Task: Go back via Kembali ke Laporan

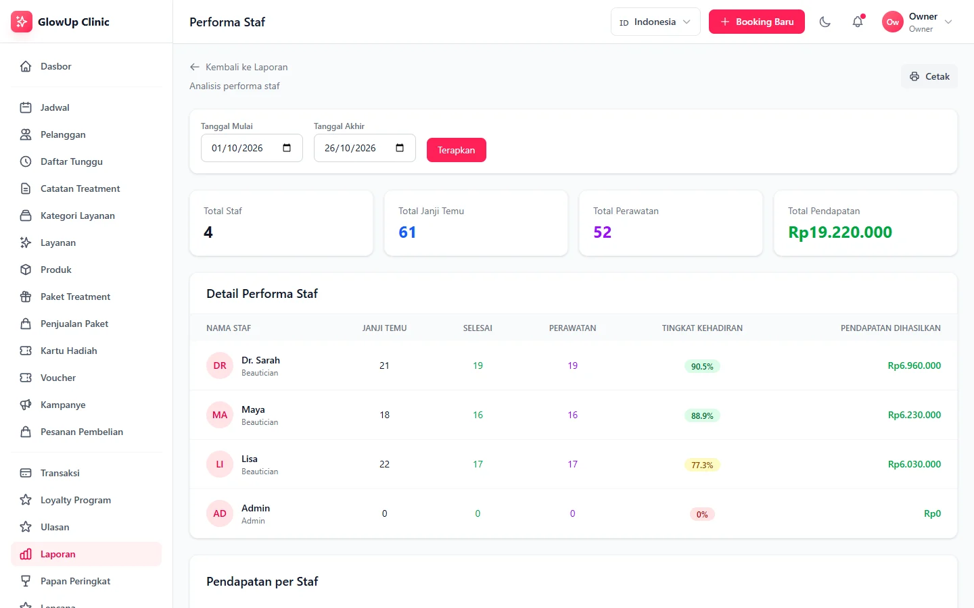Action: (239, 67)
